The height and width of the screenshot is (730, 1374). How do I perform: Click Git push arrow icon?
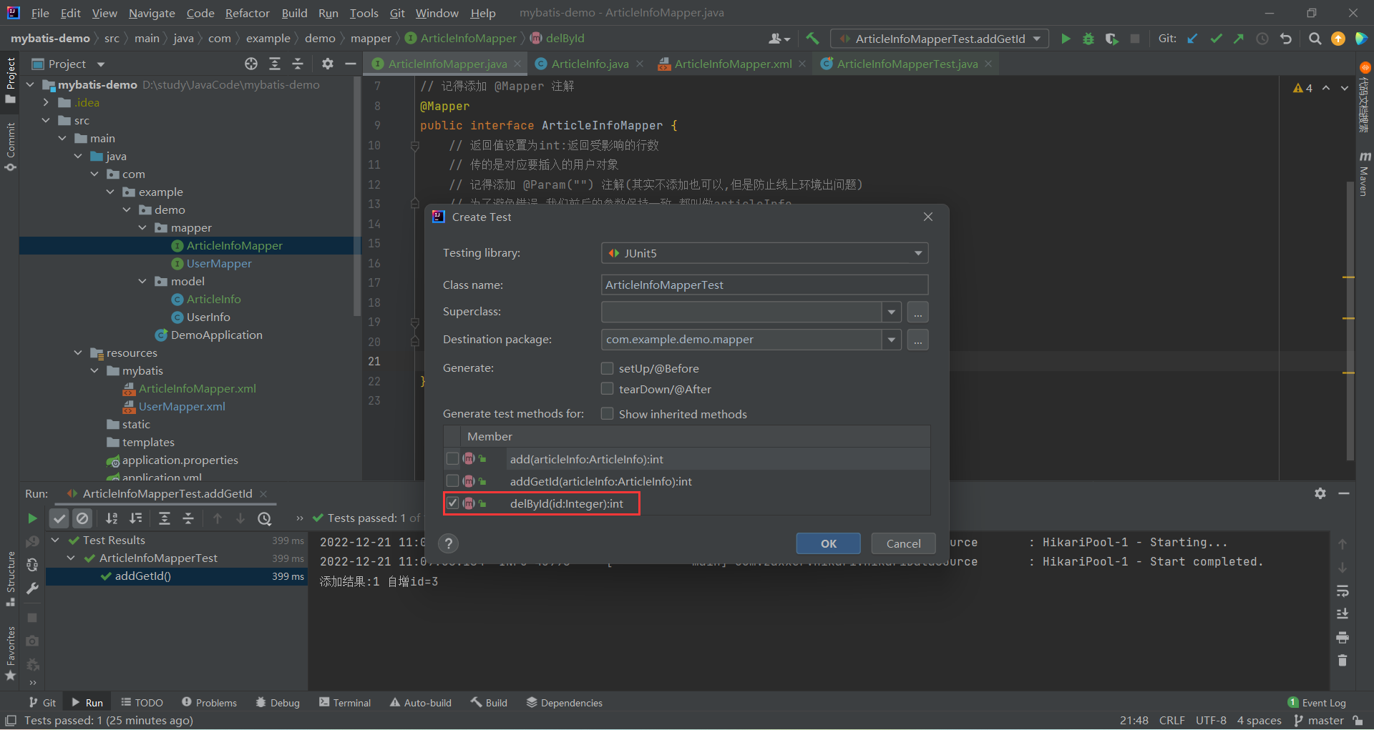pos(1239,39)
